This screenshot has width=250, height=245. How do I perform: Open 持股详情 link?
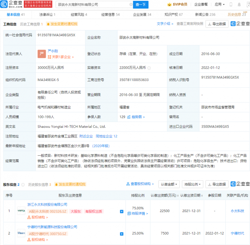tap(138, 214)
